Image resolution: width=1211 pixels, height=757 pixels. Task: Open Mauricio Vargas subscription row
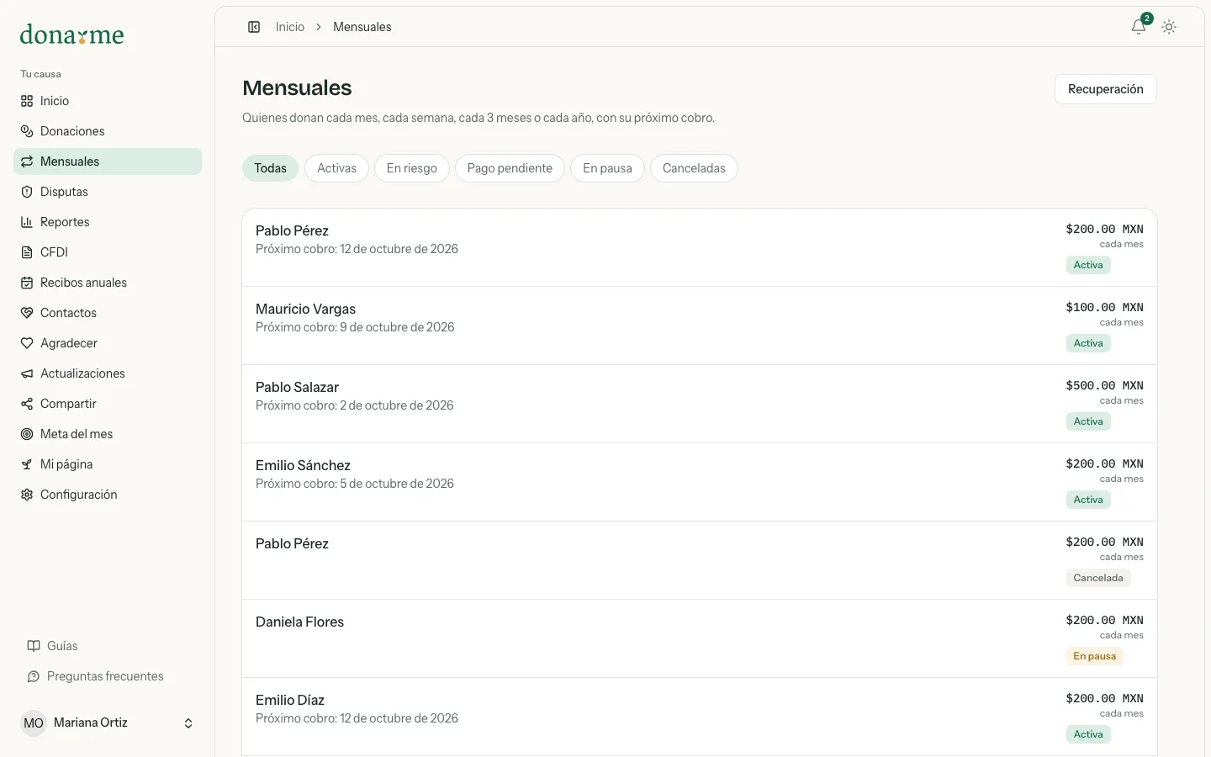click(x=700, y=326)
